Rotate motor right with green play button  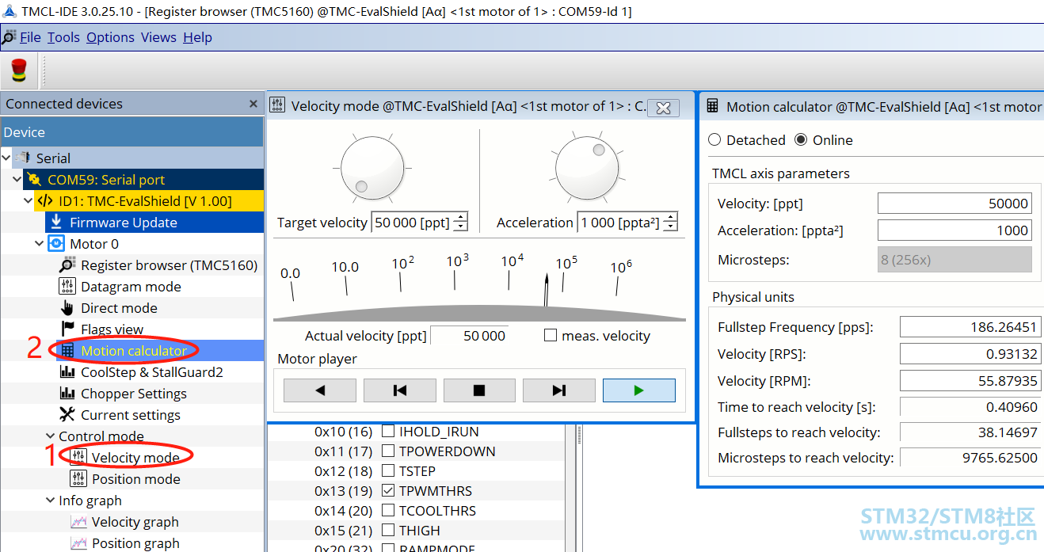click(639, 390)
